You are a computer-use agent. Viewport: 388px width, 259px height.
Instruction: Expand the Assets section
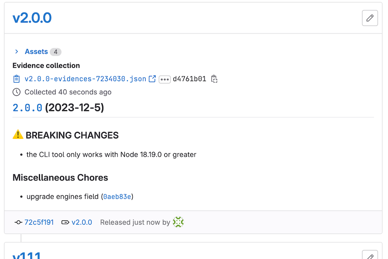click(36, 51)
